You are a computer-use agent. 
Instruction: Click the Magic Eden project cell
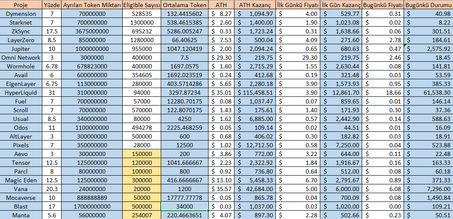21,180
